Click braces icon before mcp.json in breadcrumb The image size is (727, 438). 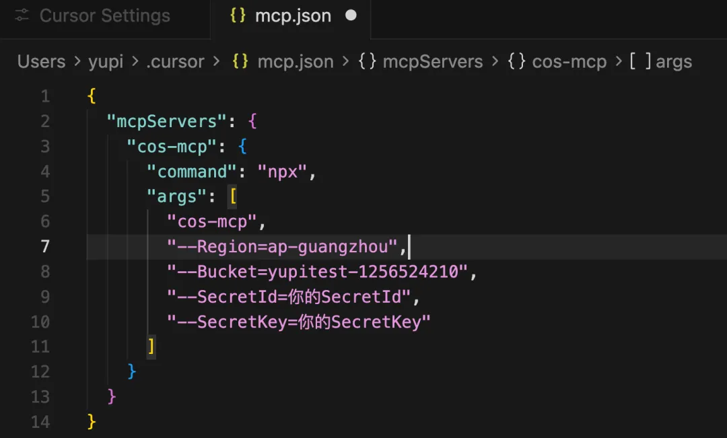(x=240, y=62)
